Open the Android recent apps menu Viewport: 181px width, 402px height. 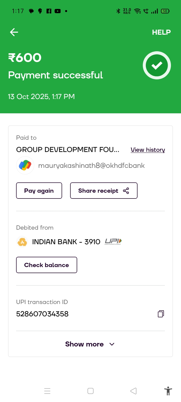point(47,391)
